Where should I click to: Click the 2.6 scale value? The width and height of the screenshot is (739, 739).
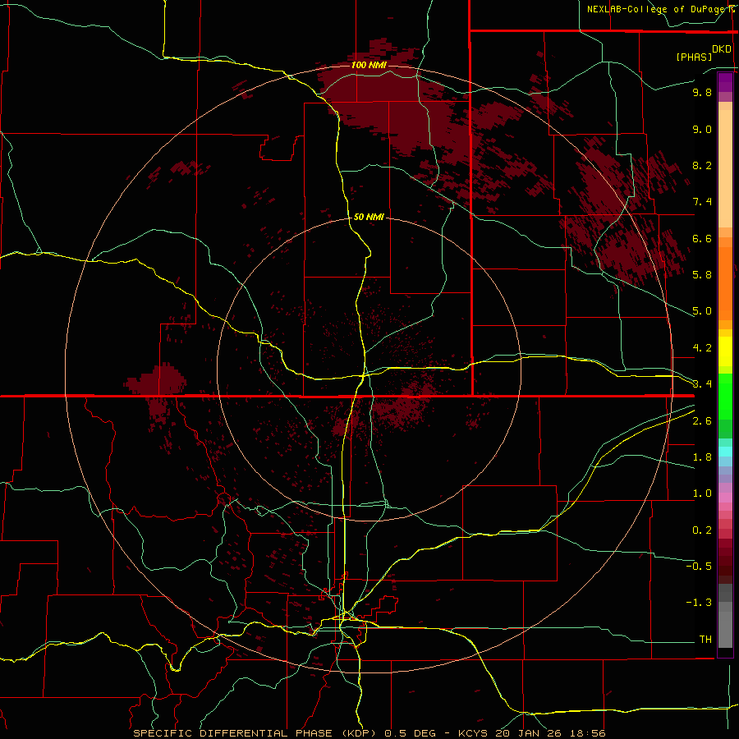[702, 421]
